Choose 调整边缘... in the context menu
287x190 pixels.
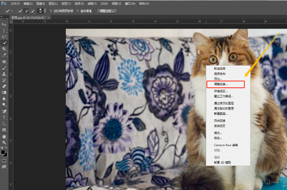click(221, 84)
